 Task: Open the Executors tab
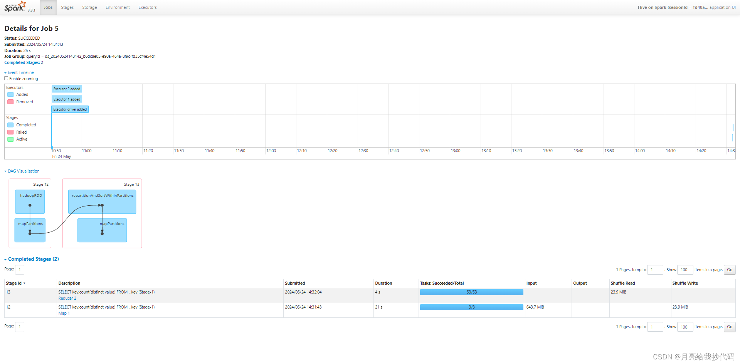coord(148,7)
